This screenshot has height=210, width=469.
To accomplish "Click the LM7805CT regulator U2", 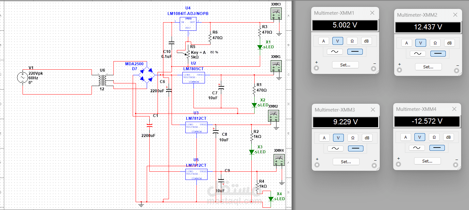I will point(193,78).
